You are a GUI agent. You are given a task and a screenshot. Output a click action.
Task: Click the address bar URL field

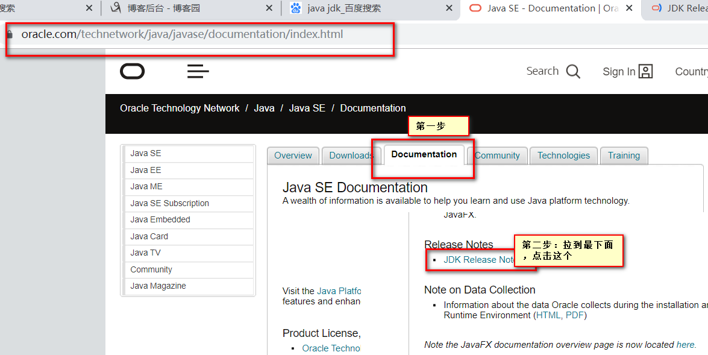click(182, 34)
